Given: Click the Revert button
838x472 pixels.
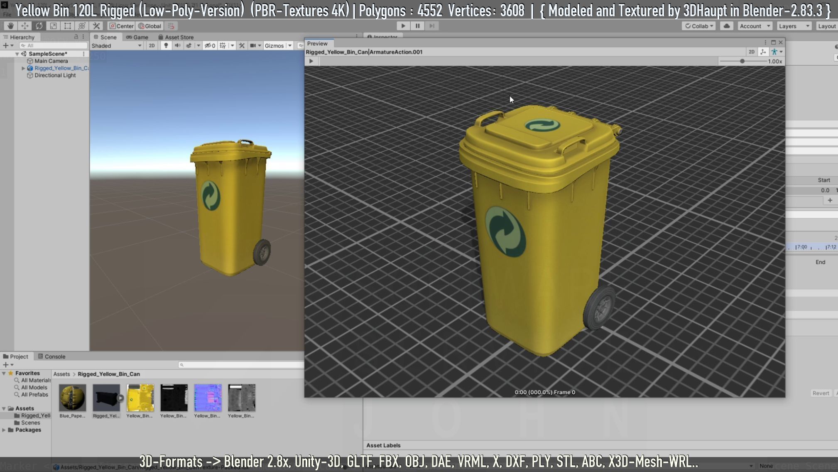Looking at the screenshot, I should [x=821, y=393].
